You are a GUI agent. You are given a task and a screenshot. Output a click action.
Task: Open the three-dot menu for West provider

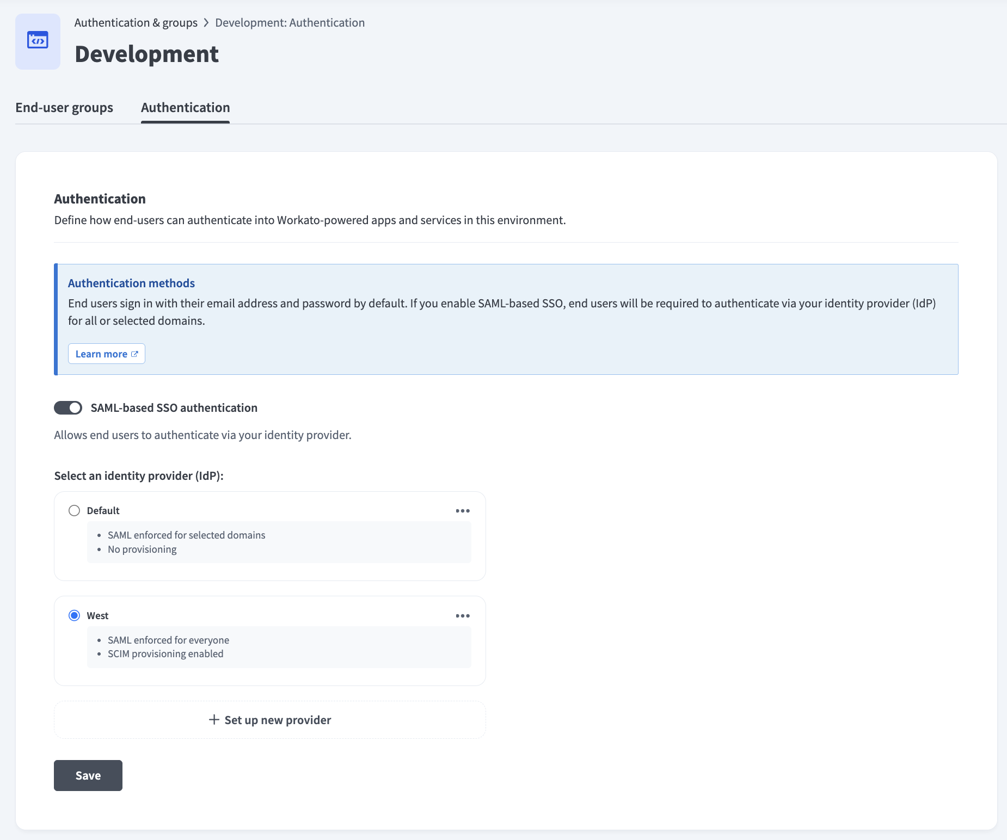pos(463,616)
